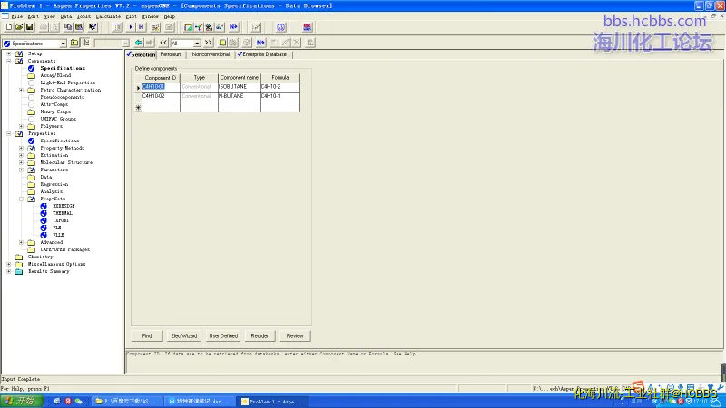The height and width of the screenshot is (408, 726).
Task: Click the house-shaped icon on the main toolbar
Action: 210,27
